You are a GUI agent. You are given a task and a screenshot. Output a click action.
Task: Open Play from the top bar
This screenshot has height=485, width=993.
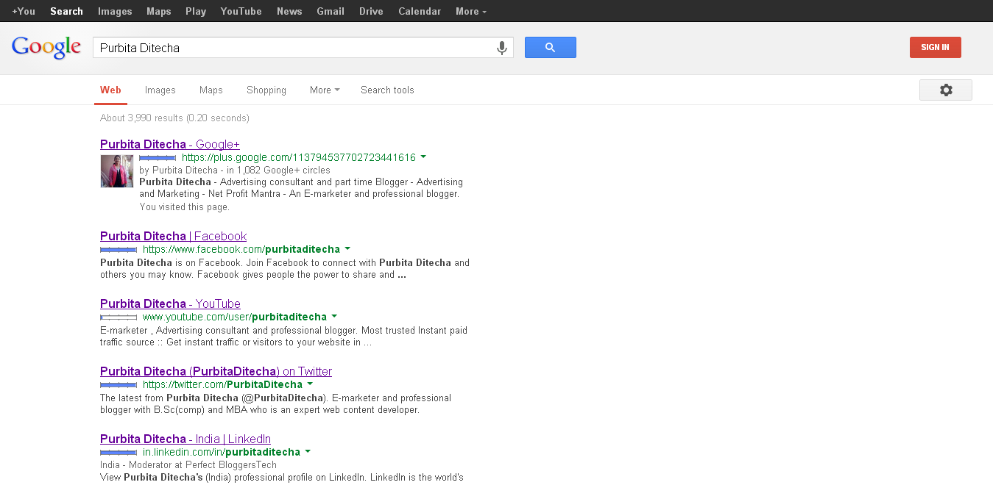tap(196, 11)
